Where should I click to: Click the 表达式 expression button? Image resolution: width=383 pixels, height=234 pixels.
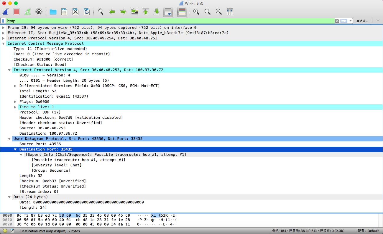(x=362, y=21)
